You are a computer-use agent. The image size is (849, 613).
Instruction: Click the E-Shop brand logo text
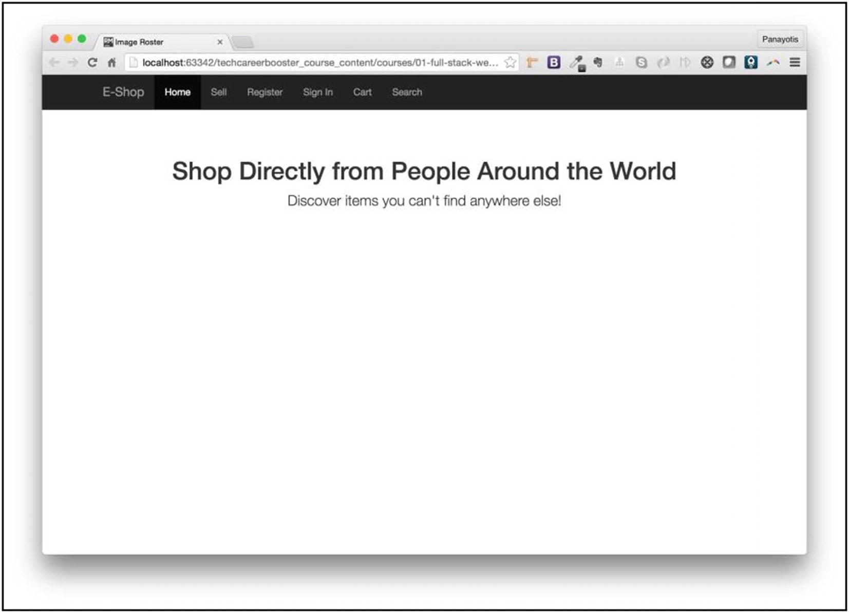coord(123,92)
